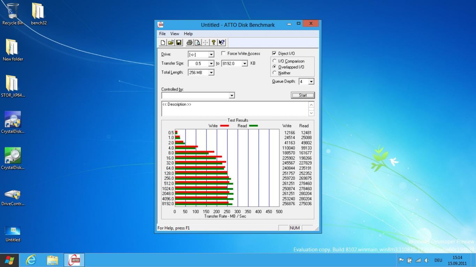Expand the Controlled by dropdown
Viewport: 476px width, 267px height.
pyautogui.click(x=232, y=95)
